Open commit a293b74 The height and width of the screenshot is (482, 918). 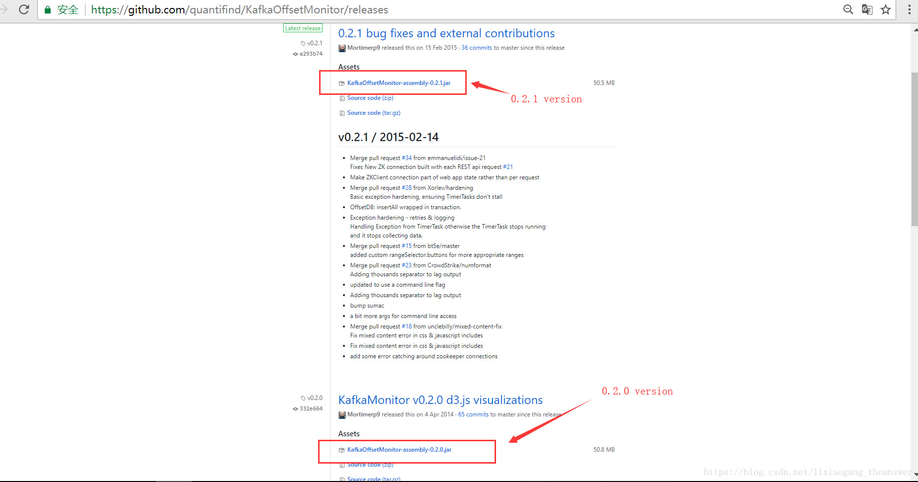point(311,54)
